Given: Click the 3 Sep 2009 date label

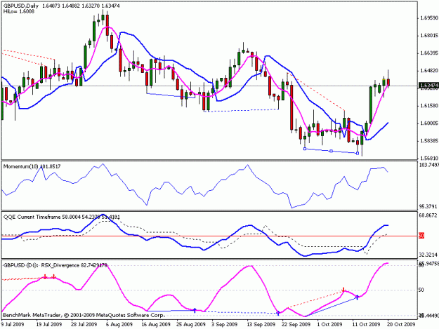Looking at the screenshot, I should coord(225,324).
